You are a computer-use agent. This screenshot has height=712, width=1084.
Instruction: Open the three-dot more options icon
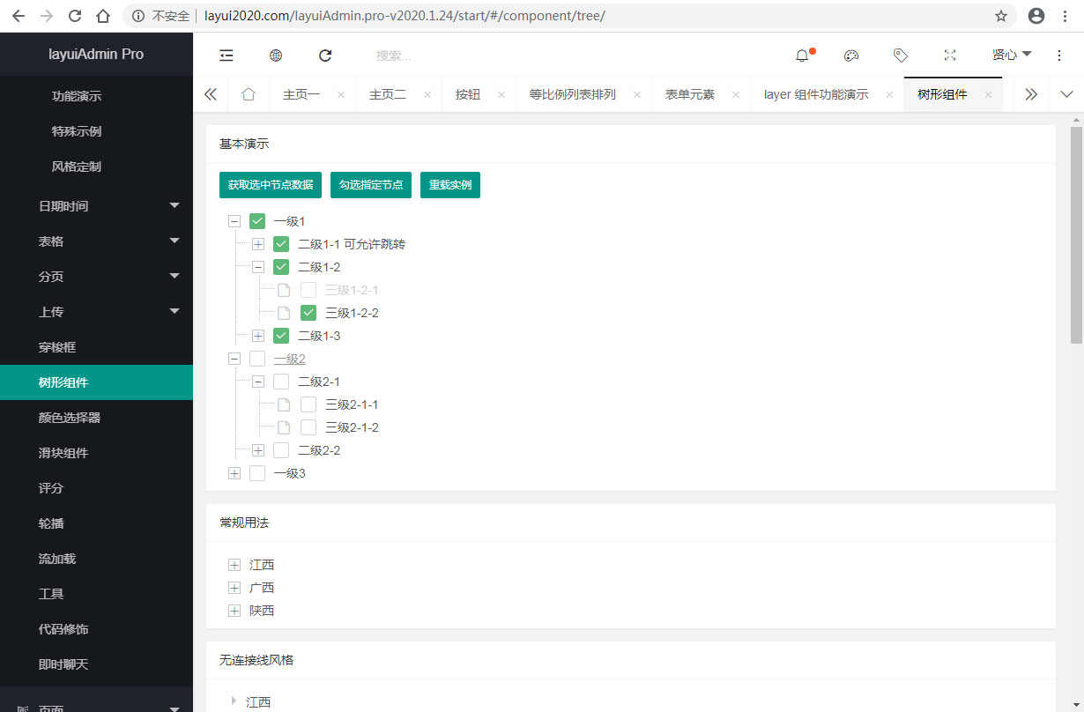[x=1058, y=56]
